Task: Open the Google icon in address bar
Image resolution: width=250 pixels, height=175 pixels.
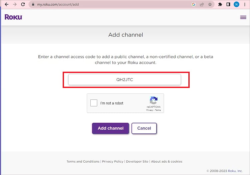Action: point(194,4)
